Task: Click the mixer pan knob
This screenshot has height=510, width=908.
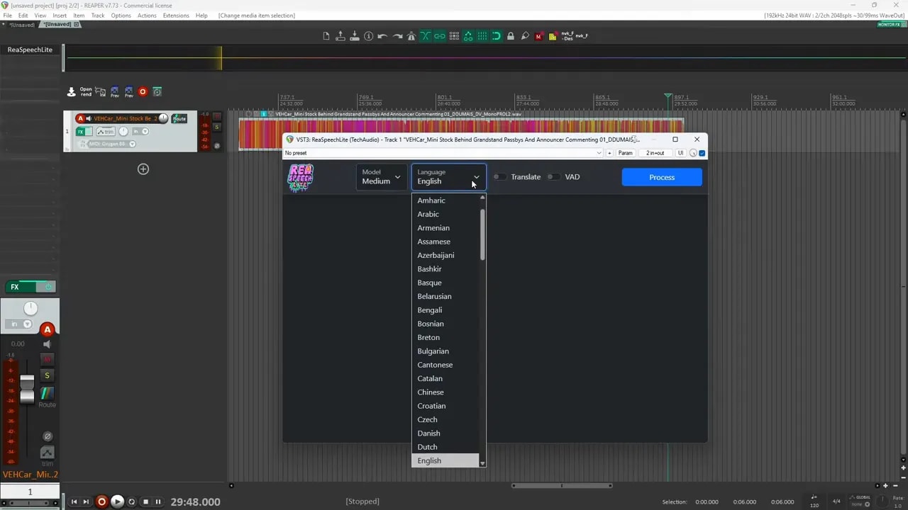Action: pyautogui.click(x=31, y=308)
